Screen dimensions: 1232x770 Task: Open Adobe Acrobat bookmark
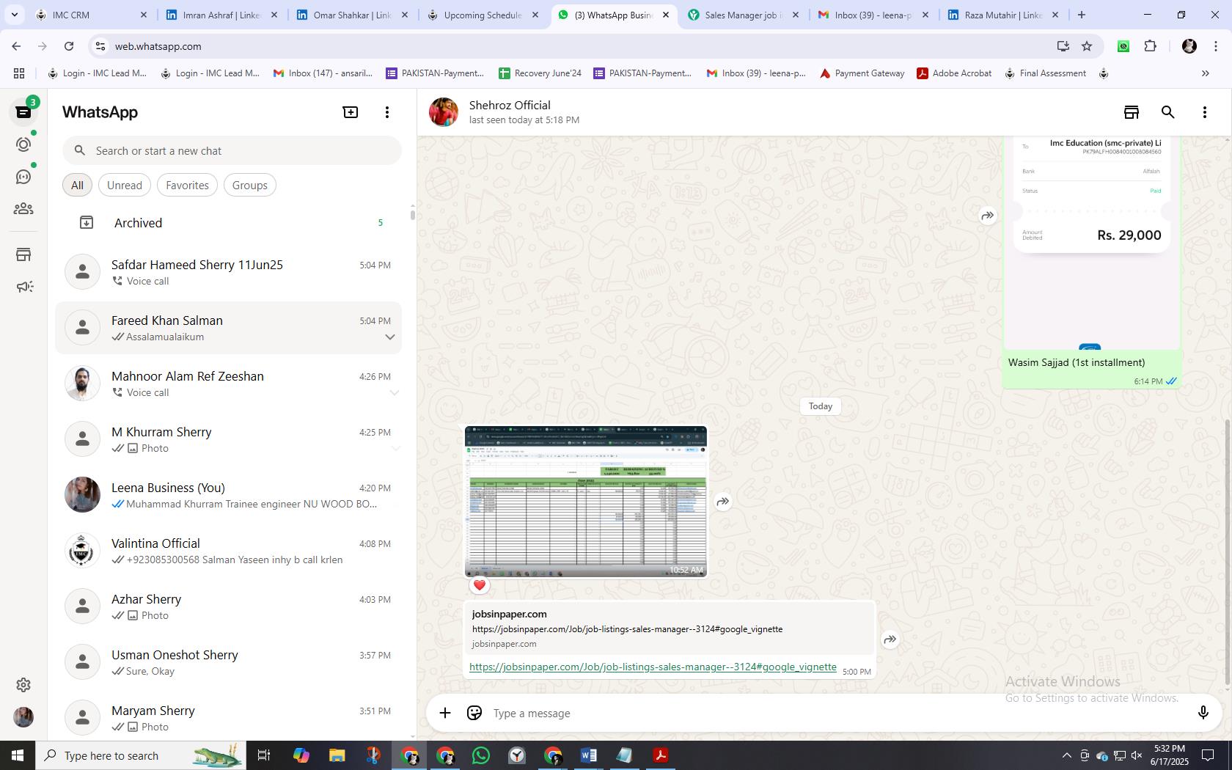click(x=954, y=73)
